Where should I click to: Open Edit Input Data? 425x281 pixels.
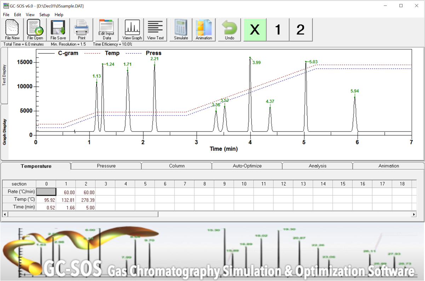pos(107,30)
